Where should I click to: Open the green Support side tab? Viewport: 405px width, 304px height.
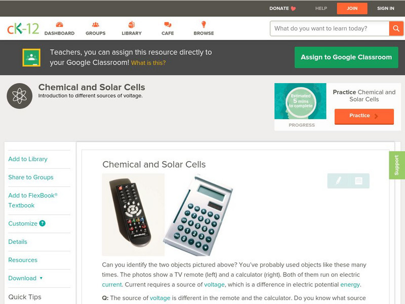coord(396,165)
